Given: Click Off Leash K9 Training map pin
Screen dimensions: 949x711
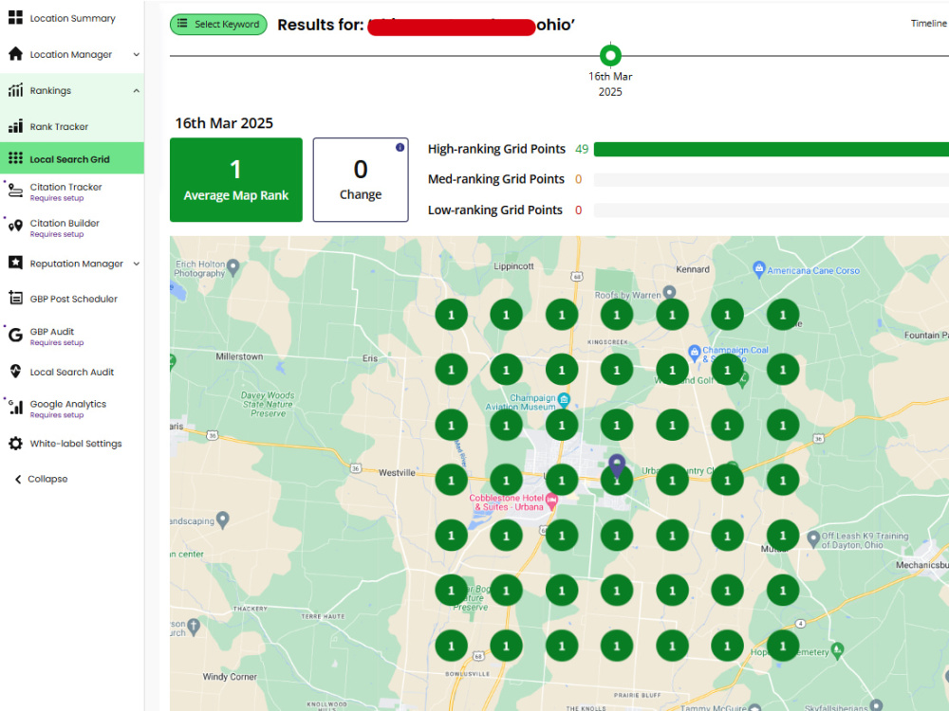Looking at the screenshot, I should 813,538.
